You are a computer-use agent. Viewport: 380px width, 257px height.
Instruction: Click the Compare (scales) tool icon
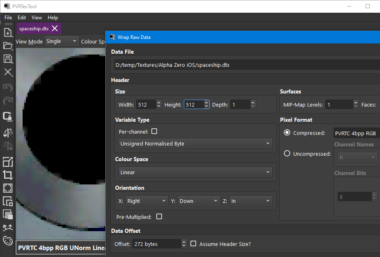(7, 132)
